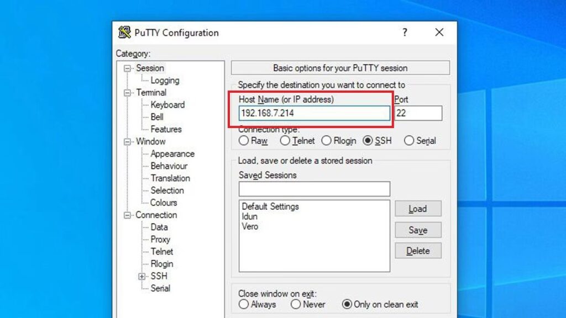Select the Idun saved session
Image resolution: width=566 pixels, height=318 pixels.
click(250, 216)
